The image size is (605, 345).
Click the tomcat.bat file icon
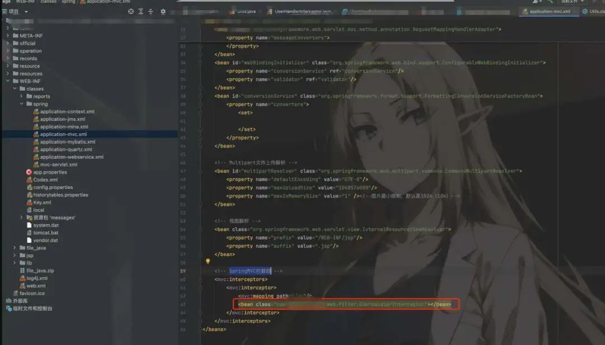(x=29, y=233)
